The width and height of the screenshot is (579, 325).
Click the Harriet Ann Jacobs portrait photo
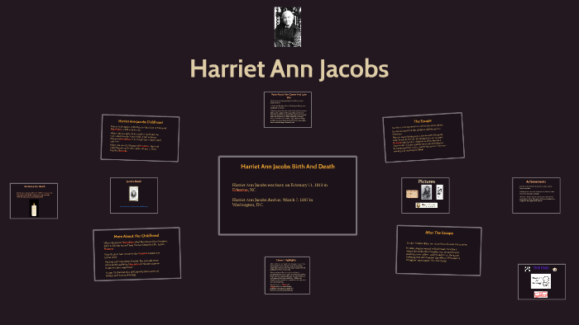click(x=288, y=27)
